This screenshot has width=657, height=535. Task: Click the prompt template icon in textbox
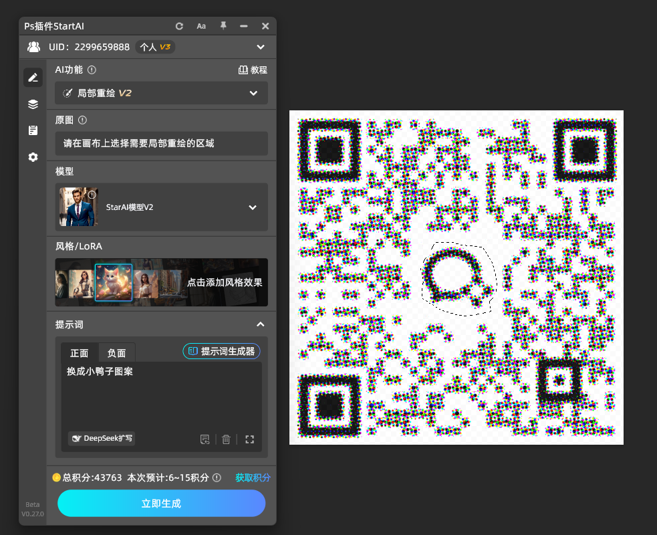pyautogui.click(x=205, y=439)
